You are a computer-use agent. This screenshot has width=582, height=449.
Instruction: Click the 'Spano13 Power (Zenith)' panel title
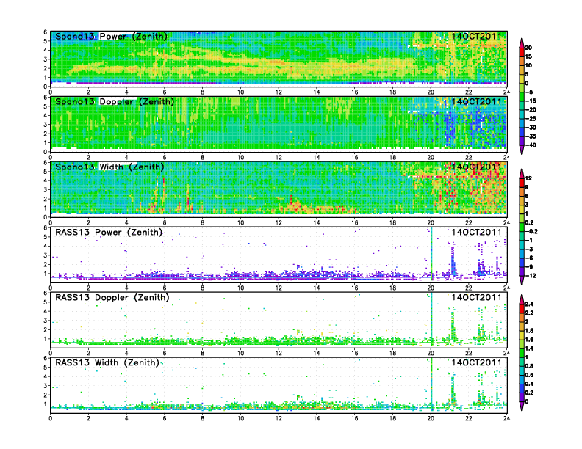coord(112,37)
